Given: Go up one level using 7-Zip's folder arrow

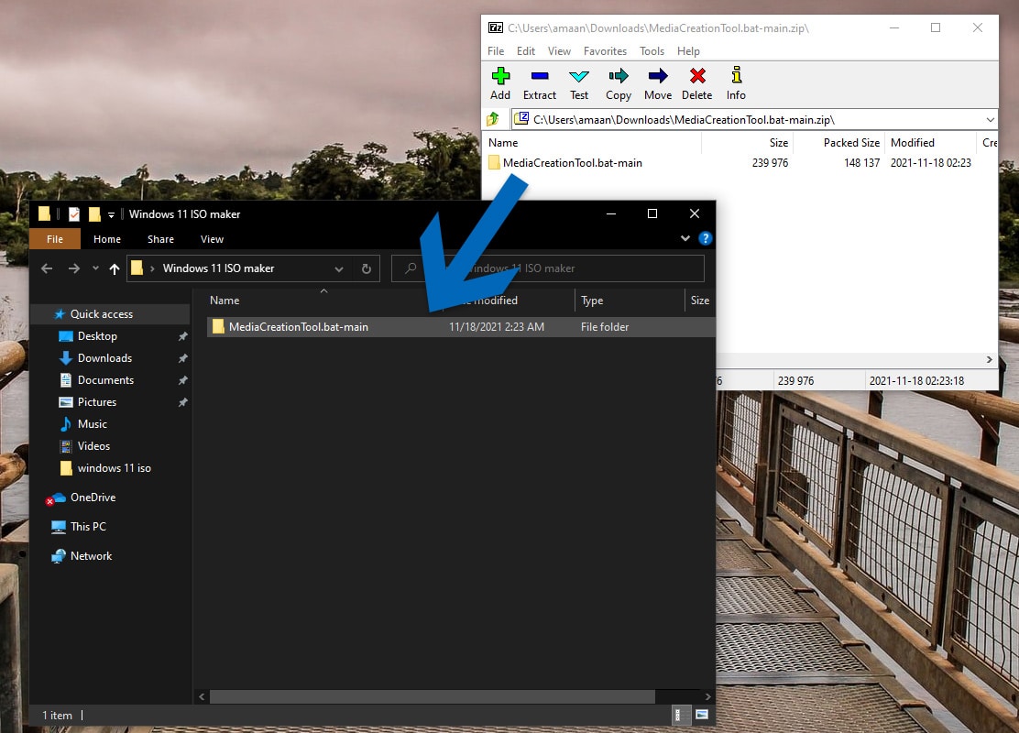Looking at the screenshot, I should pyautogui.click(x=494, y=118).
